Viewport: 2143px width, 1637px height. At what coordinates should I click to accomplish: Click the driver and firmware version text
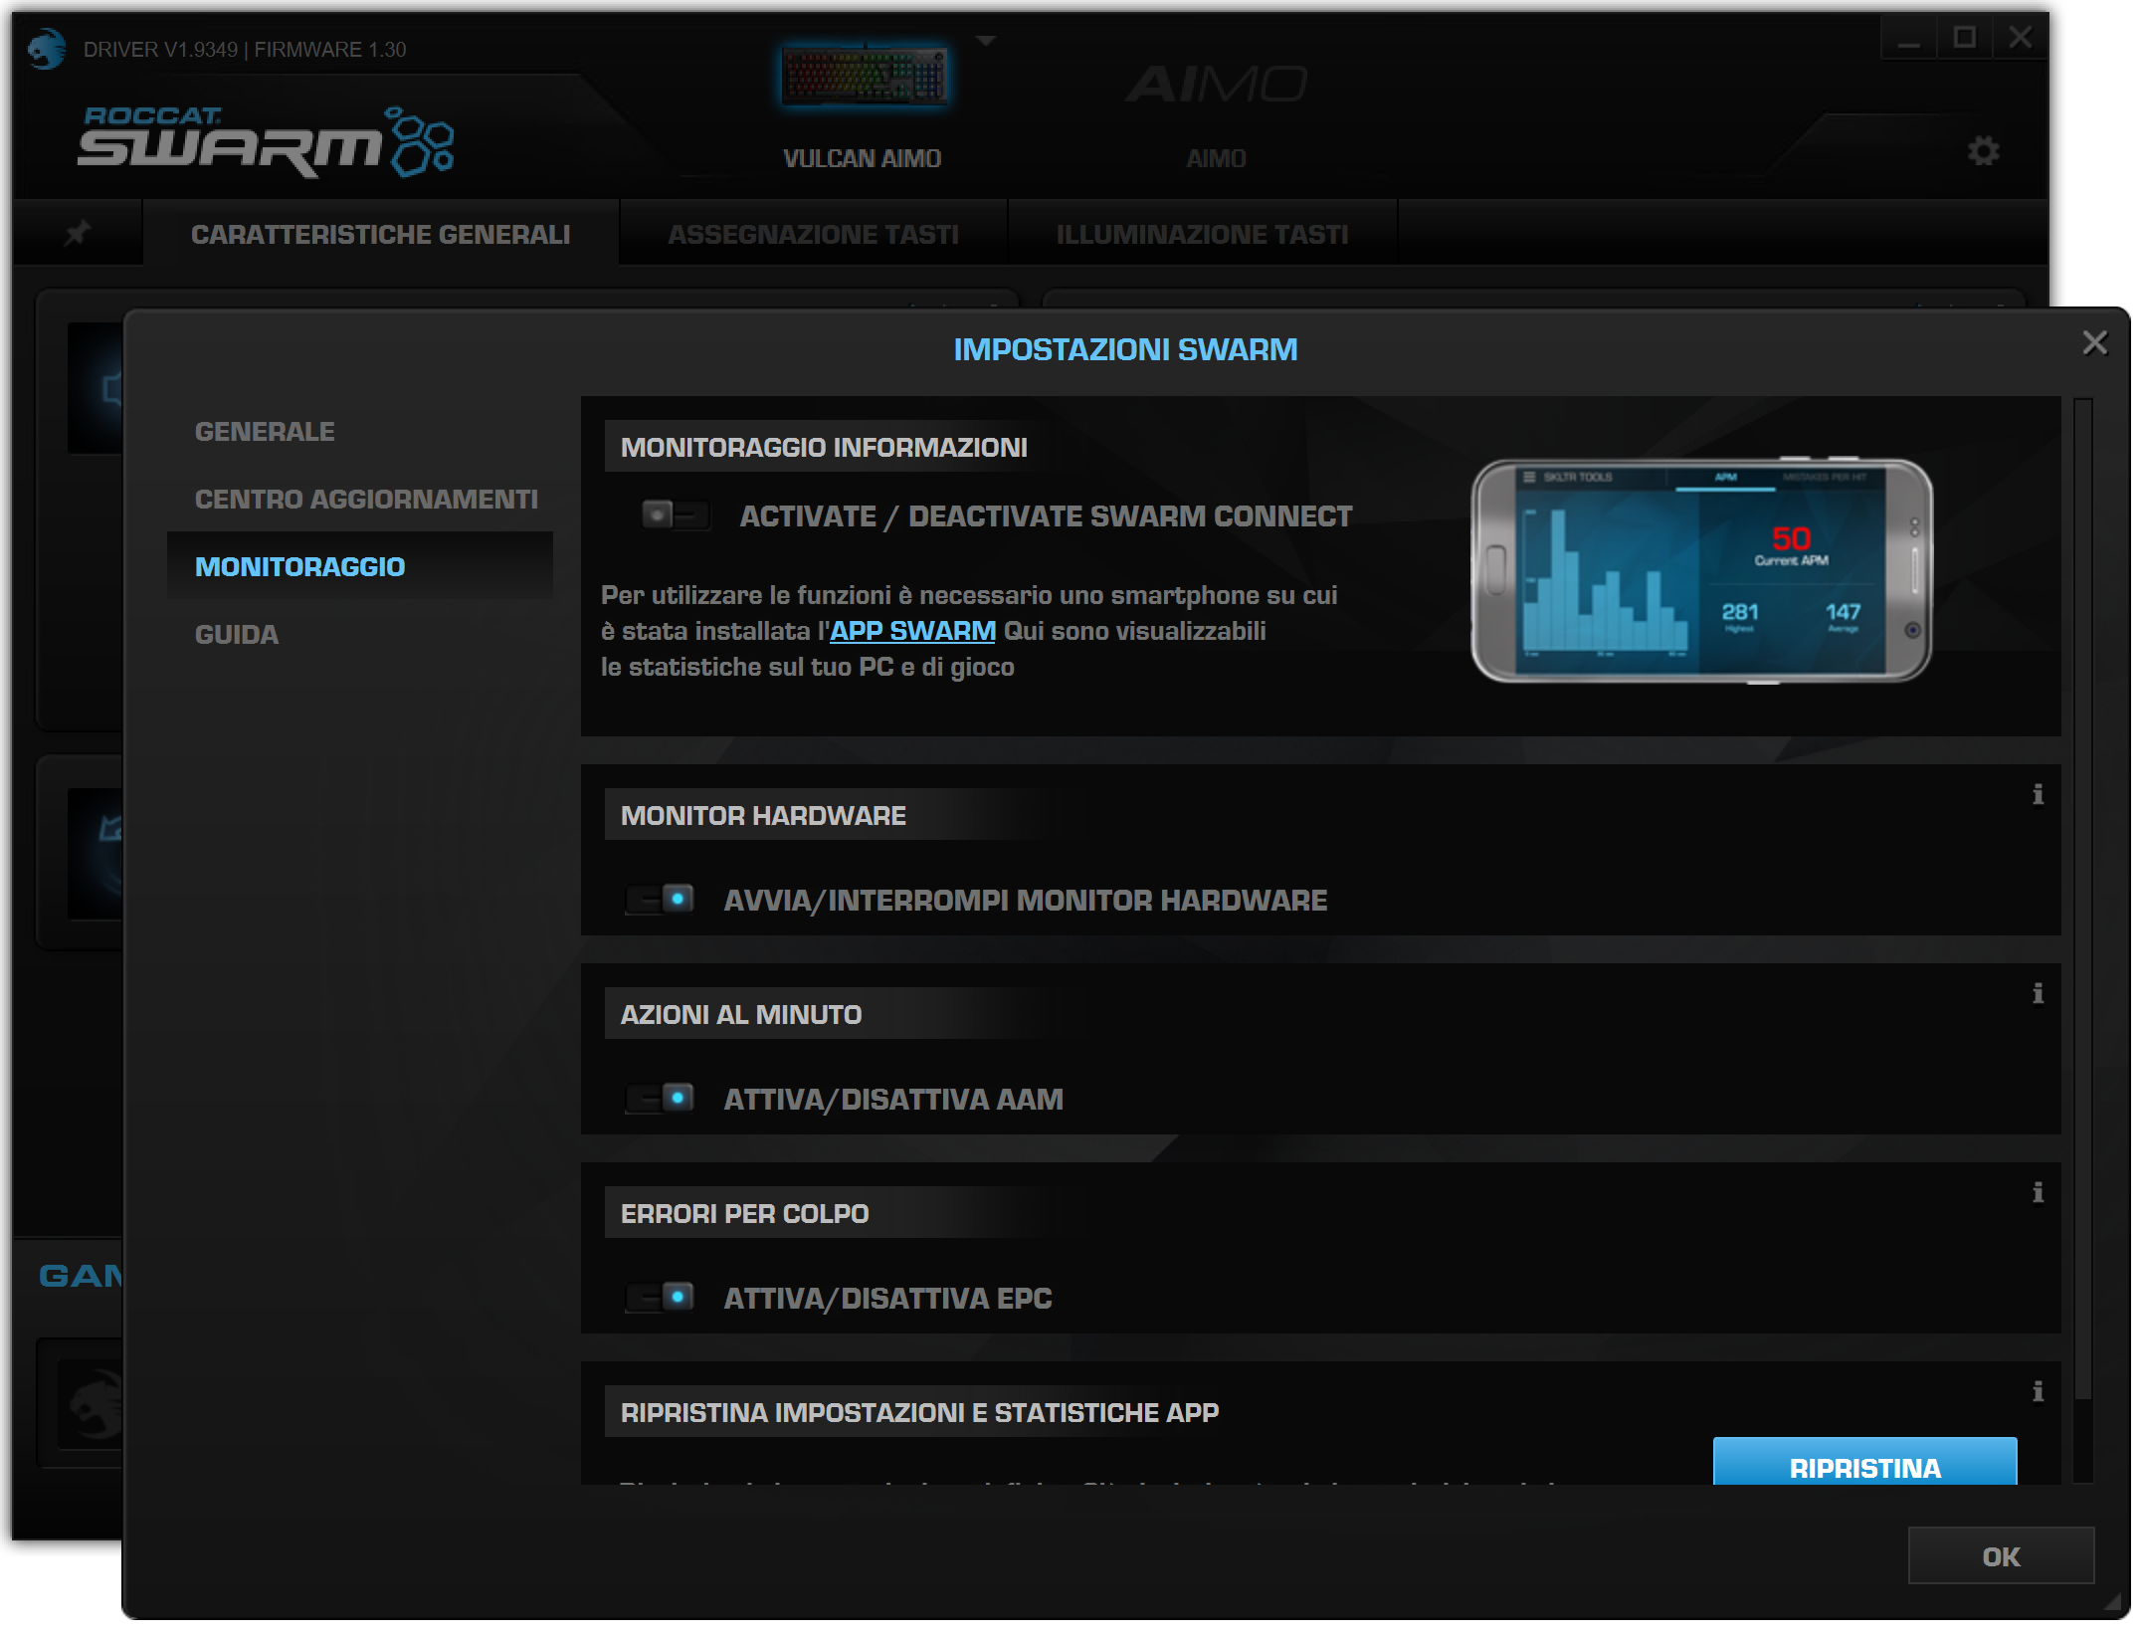(245, 50)
